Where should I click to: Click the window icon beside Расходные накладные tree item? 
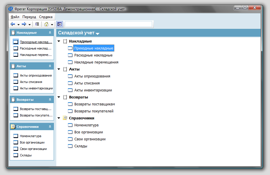(70, 55)
